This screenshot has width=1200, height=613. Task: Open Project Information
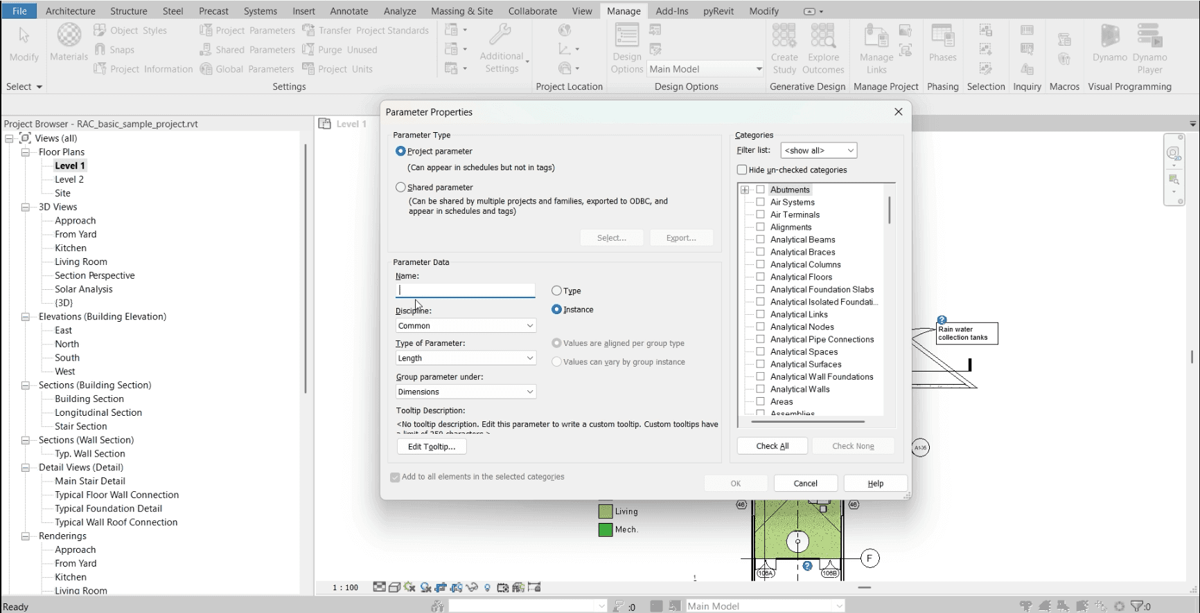143,69
